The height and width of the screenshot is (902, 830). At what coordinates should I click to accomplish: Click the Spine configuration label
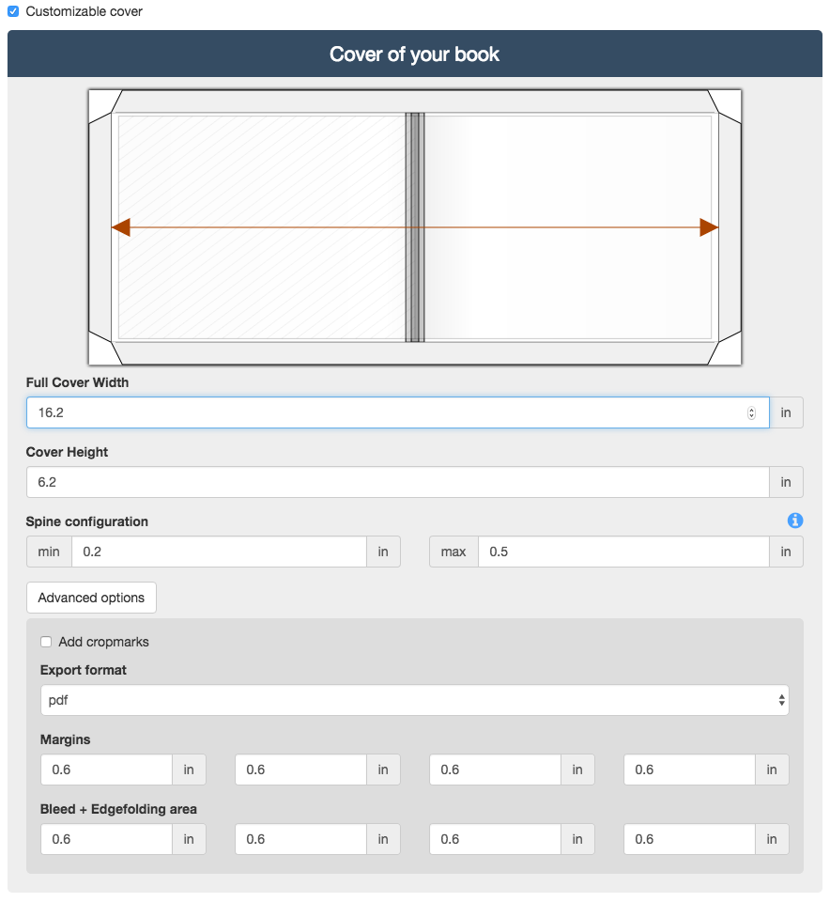click(86, 521)
